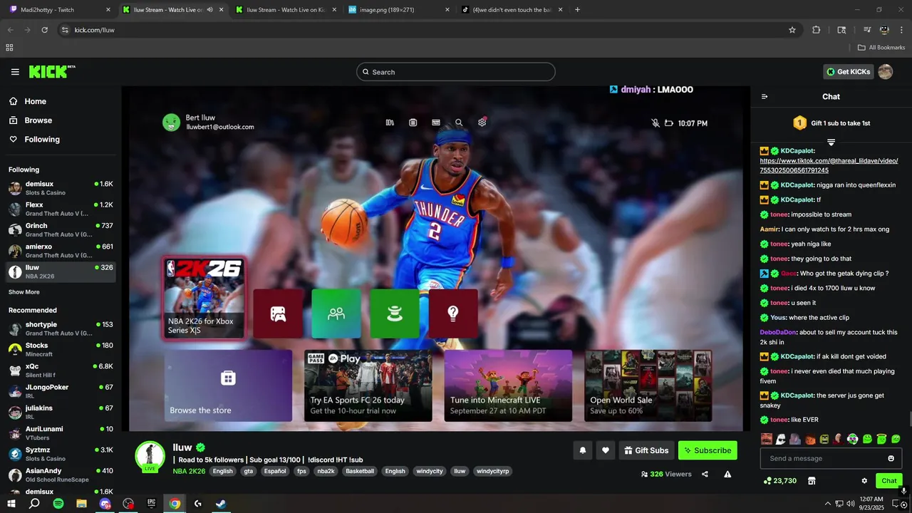The width and height of the screenshot is (912, 513).
Task: Click the green Subscribe button
Action: pos(708,450)
